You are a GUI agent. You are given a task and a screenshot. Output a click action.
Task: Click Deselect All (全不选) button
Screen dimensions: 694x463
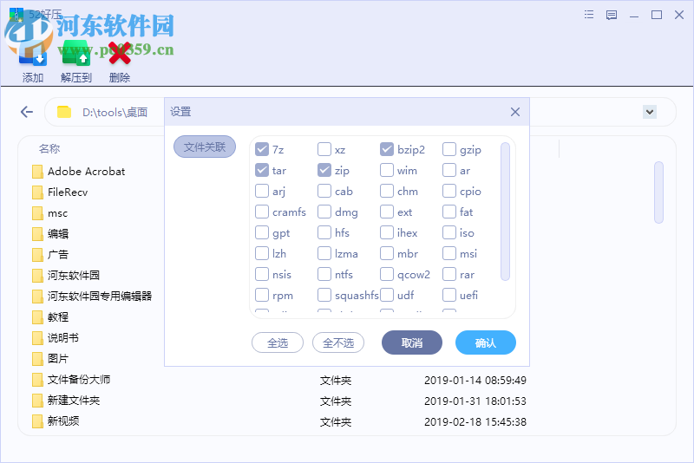[338, 342]
